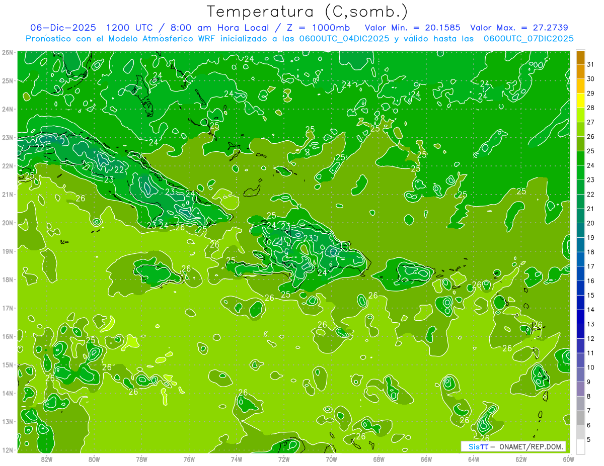Click the 60W longitude axis label
604x466 pixels.
pos(568,459)
